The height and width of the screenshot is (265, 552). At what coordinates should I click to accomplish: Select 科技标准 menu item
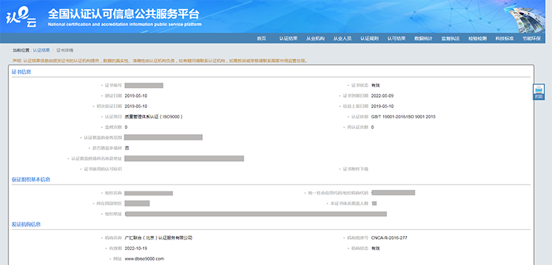[x=504, y=39]
